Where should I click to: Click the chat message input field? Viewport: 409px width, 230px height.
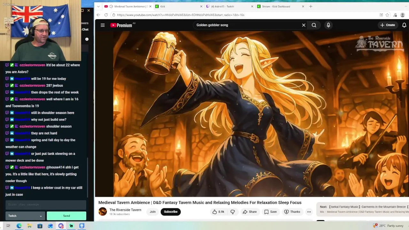46,204
